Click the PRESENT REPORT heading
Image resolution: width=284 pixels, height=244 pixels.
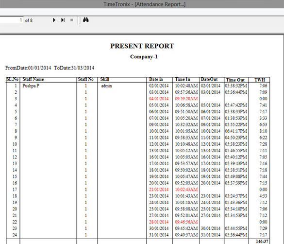click(142, 46)
